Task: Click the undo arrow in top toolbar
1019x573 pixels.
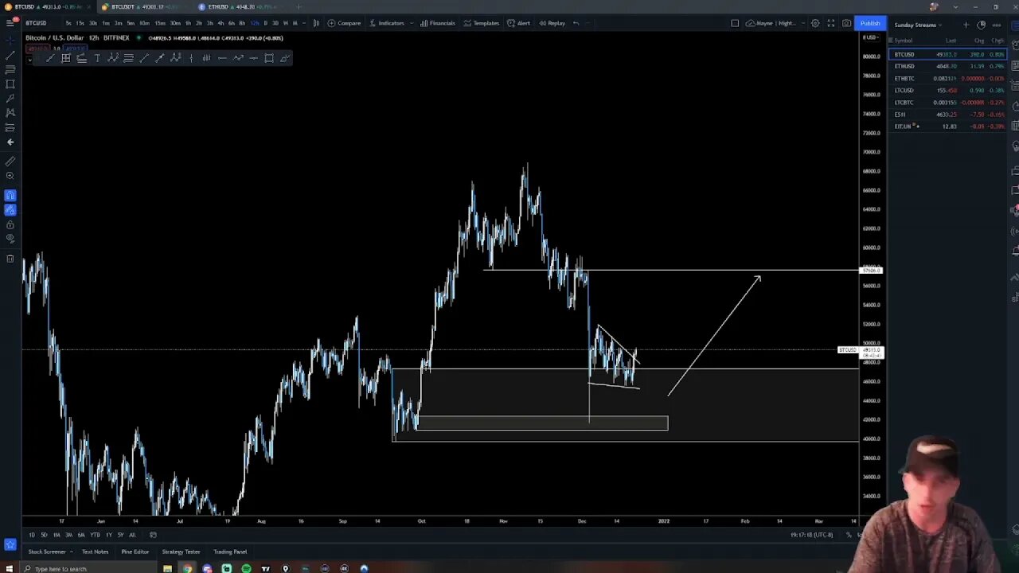Action: pyautogui.click(x=576, y=23)
